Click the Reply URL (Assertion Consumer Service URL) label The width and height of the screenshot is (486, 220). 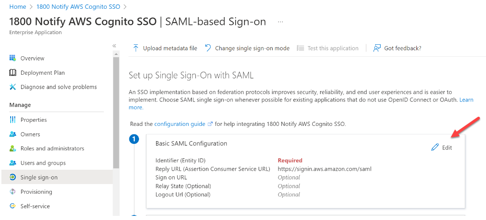[213, 169]
